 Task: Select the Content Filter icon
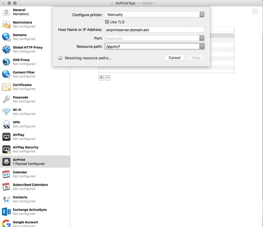pyautogui.click(x=6, y=74)
